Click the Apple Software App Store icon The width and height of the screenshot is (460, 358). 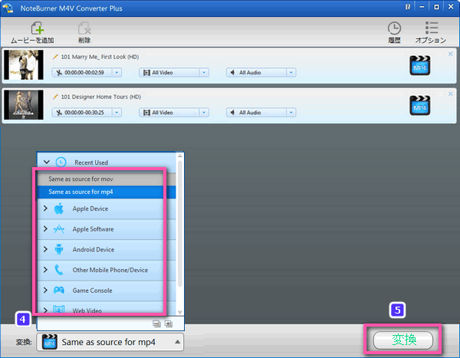pyautogui.click(x=59, y=229)
